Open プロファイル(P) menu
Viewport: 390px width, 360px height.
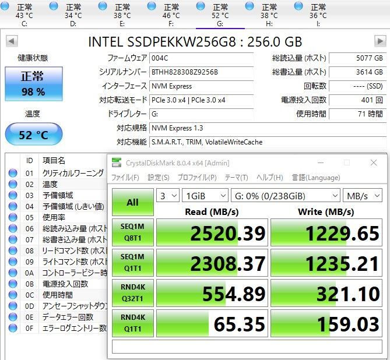click(197, 178)
